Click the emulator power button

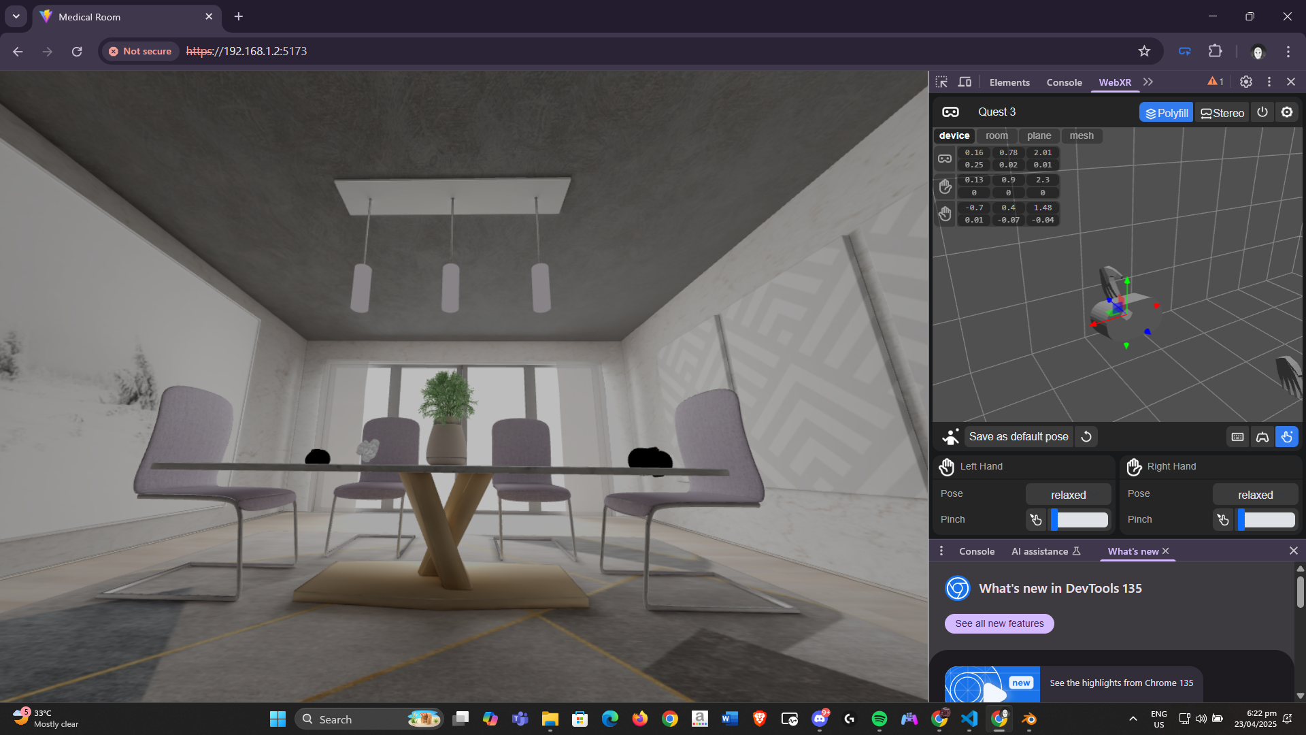click(x=1262, y=112)
